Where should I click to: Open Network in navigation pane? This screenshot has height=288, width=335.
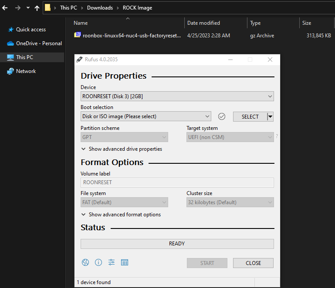tap(21, 71)
